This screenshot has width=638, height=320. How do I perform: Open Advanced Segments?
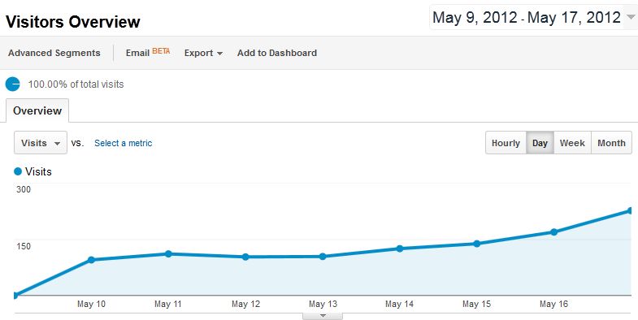click(x=54, y=53)
